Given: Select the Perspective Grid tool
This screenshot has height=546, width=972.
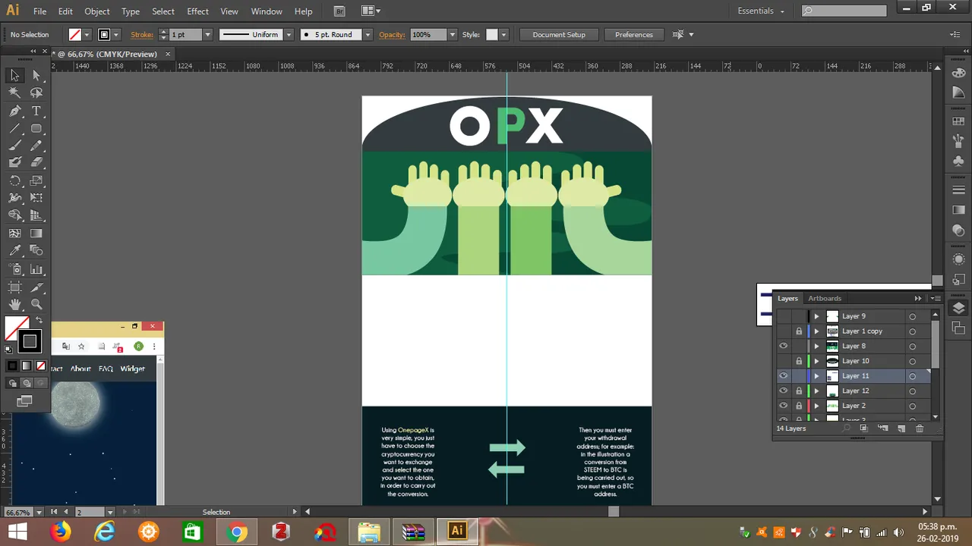Looking at the screenshot, I should click(36, 215).
